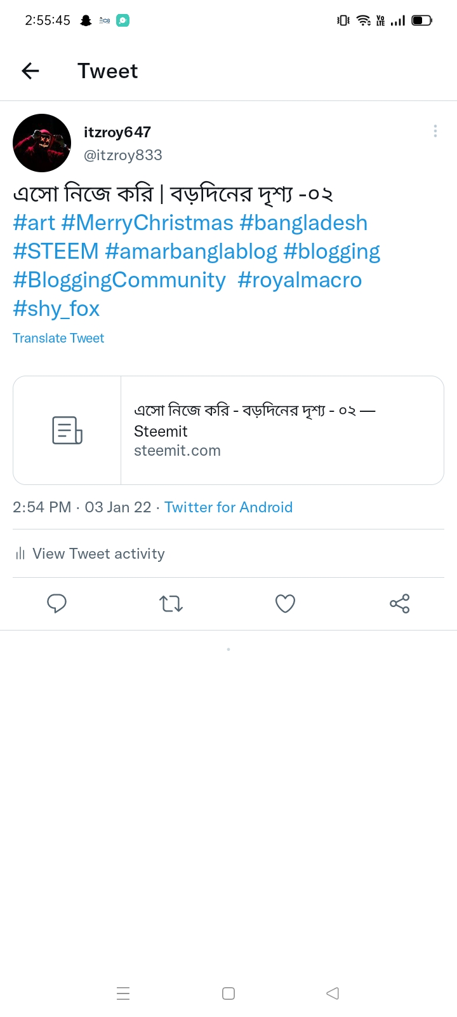Open the #amarbanglablog hashtag

pos(191,252)
